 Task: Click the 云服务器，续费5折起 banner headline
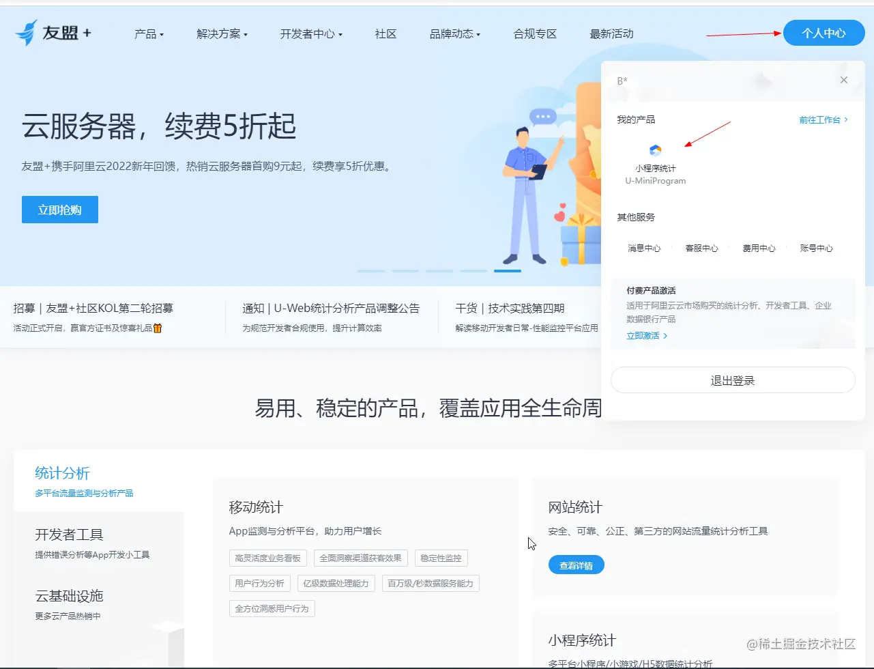point(159,126)
